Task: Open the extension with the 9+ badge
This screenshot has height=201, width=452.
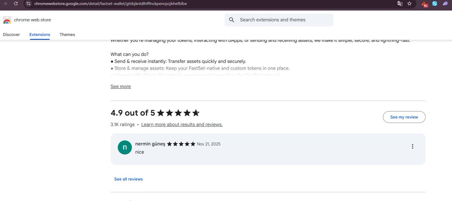Action: coord(425,4)
